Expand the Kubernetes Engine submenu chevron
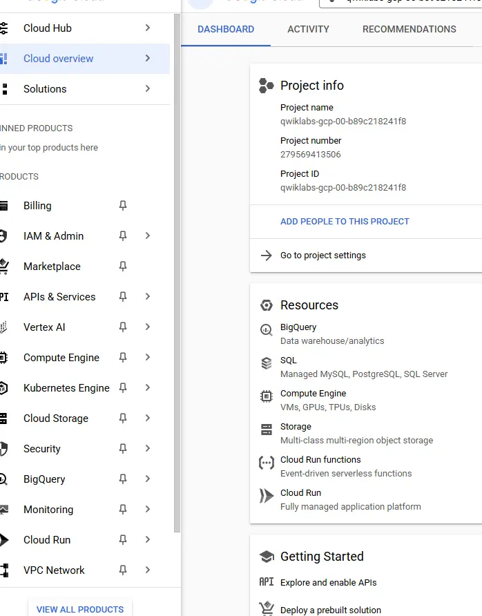 [148, 387]
